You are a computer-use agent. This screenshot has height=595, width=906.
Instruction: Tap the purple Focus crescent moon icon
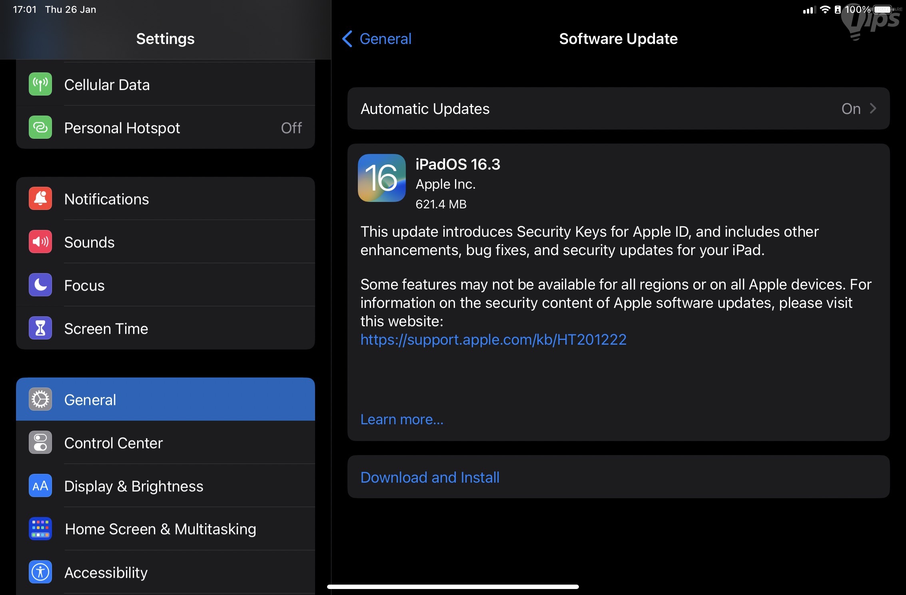40,285
